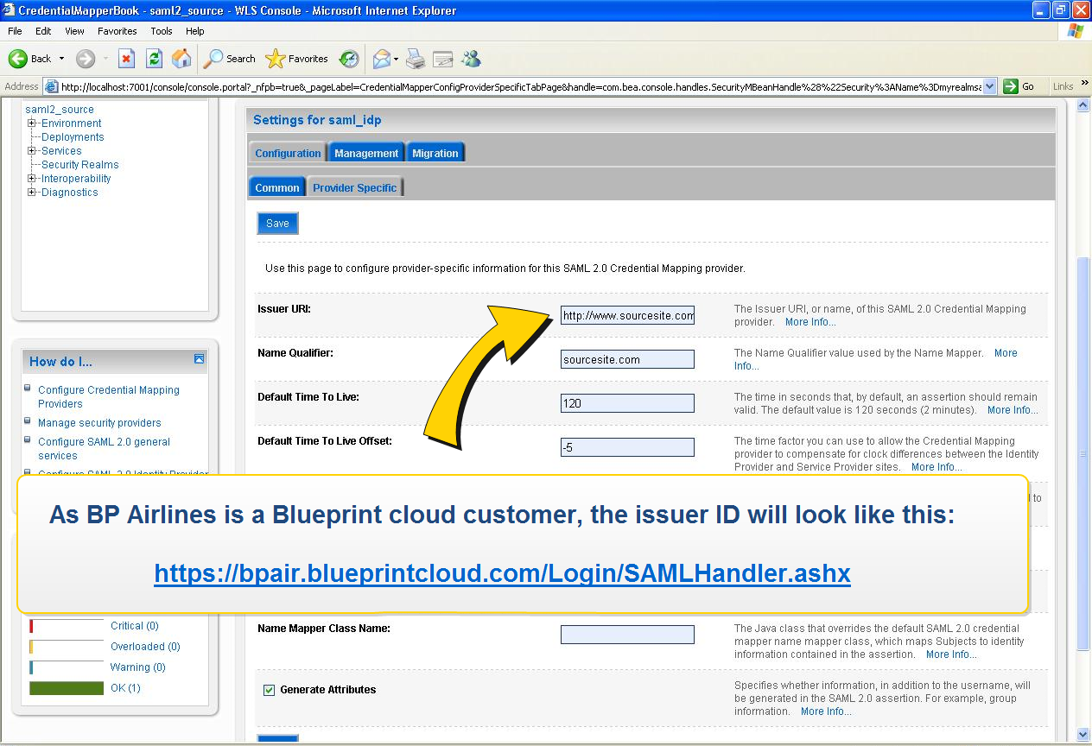Viewport: 1092px width, 746px height.
Task: Open More Info link for Issuer URI
Action: (810, 322)
